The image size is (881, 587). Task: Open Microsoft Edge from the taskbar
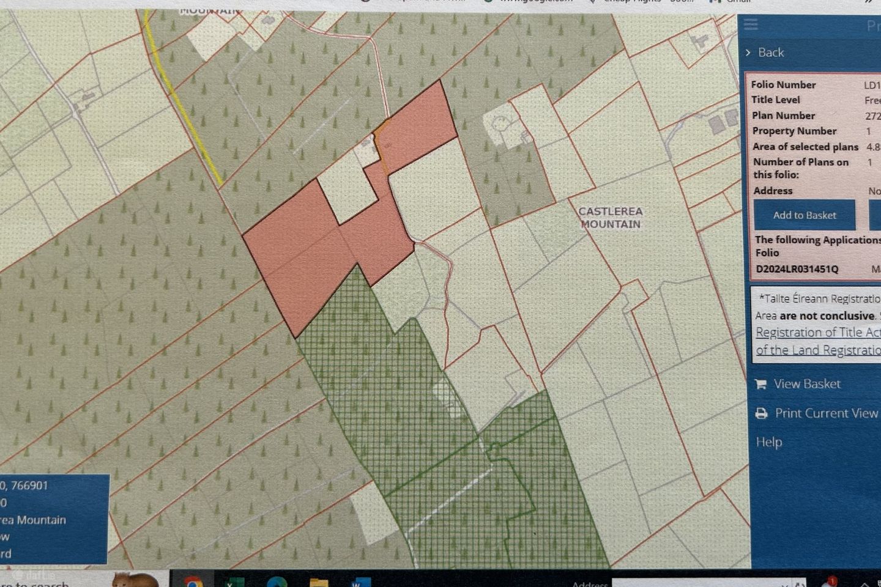(277, 582)
